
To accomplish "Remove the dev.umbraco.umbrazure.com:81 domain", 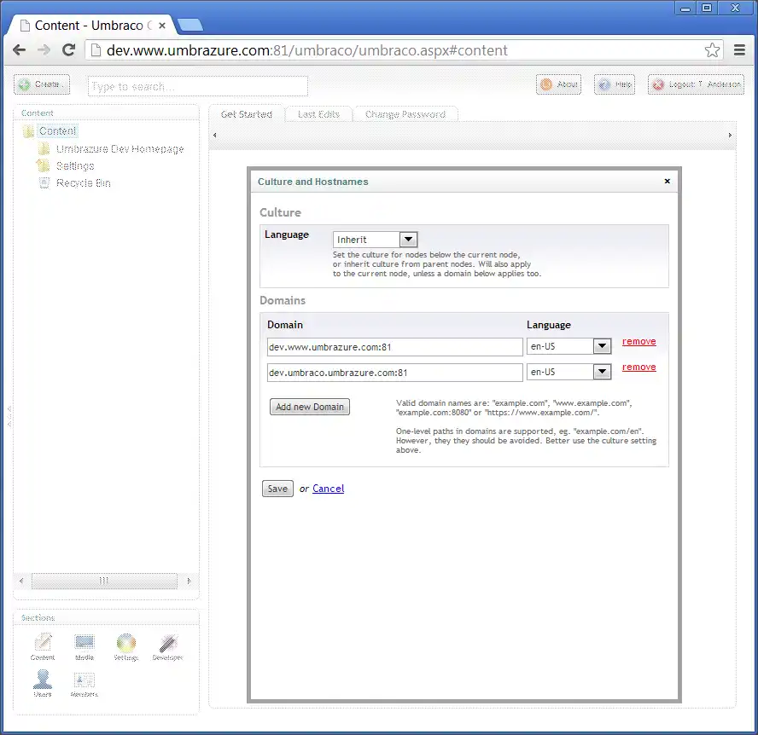I will 638,367.
